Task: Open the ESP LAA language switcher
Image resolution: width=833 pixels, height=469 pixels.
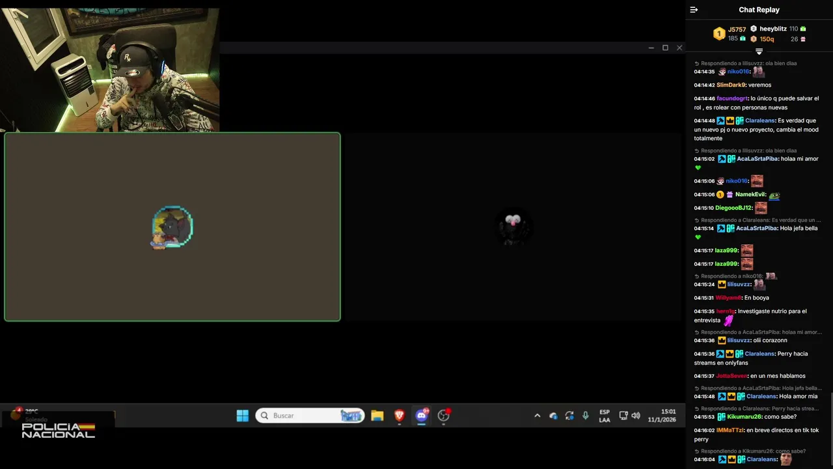Action: tap(605, 416)
